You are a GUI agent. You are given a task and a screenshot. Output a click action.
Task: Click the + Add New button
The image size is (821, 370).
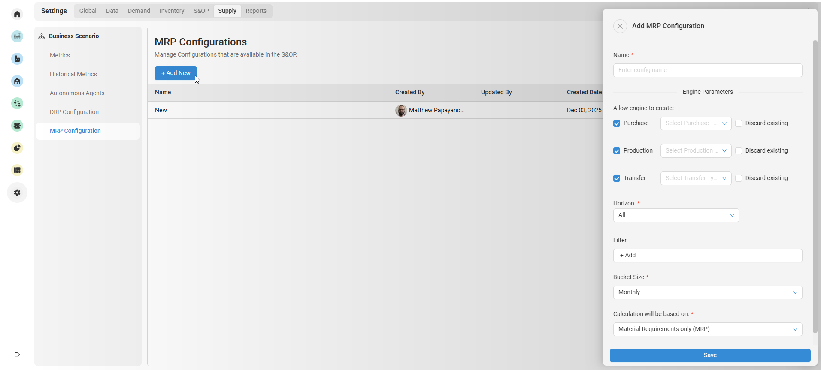pyautogui.click(x=176, y=73)
